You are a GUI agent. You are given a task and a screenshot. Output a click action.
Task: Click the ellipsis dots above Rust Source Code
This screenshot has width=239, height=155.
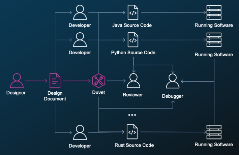pos(132,115)
